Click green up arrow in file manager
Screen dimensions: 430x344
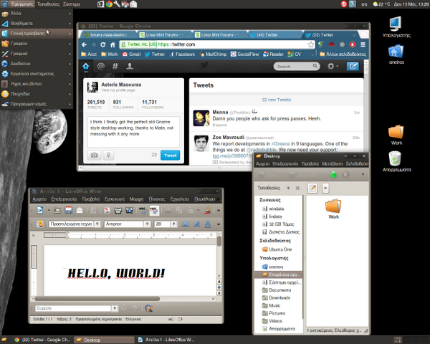pos(333,174)
